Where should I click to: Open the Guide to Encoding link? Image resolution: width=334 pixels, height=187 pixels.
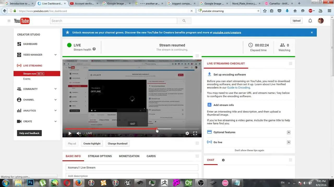click(x=238, y=88)
